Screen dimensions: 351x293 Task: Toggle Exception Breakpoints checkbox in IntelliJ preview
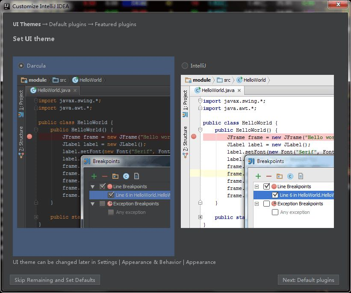267,204
